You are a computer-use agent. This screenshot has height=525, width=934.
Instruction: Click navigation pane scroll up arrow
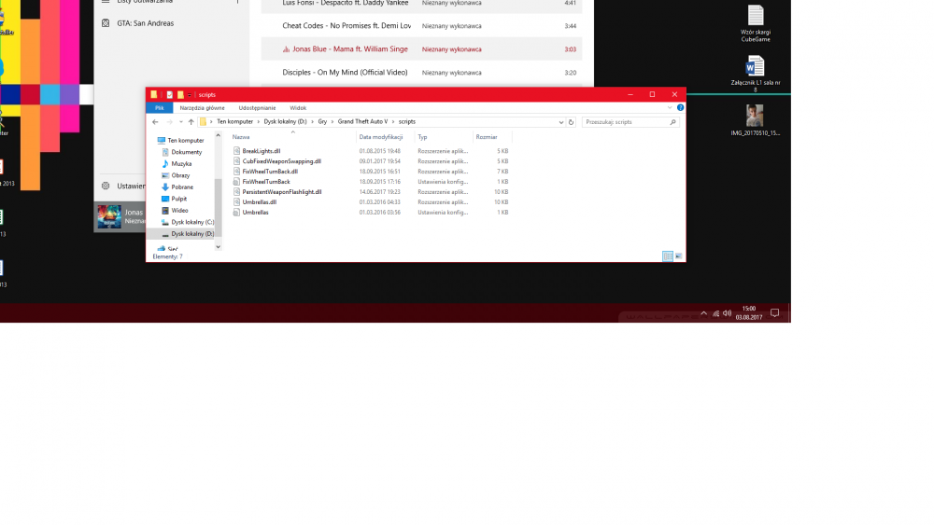tap(218, 136)
